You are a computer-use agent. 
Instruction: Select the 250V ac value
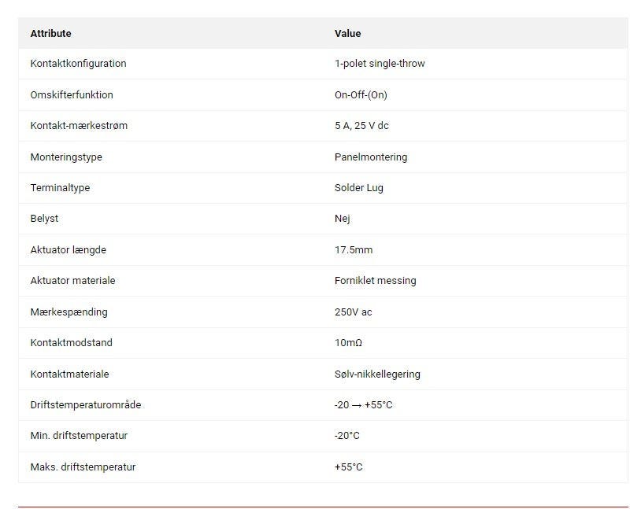click(x=353, y=312)
